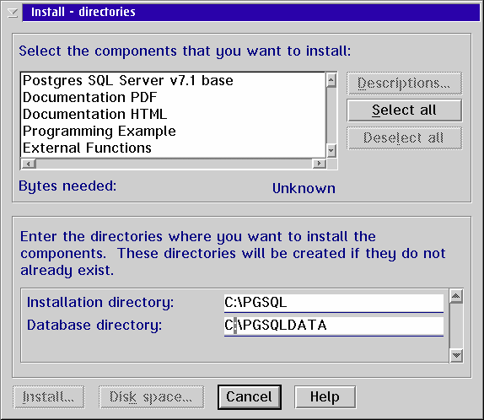
Task: Click the Descriptions... button
Action: click(405, 83)
